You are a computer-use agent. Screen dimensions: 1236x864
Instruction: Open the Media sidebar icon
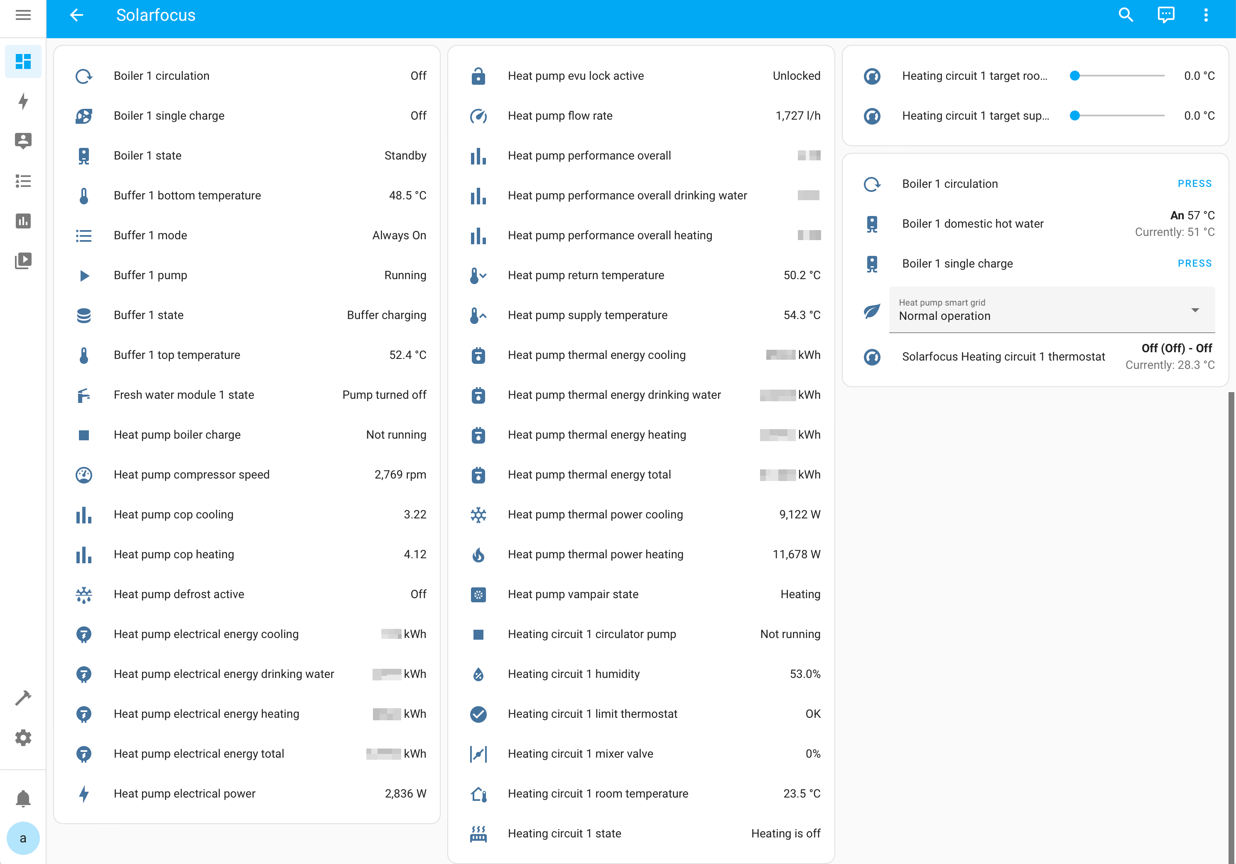tap(23, 260)
